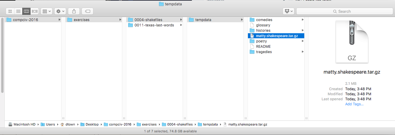Screen dimensions: 395x135
Task: Click 0004-shakefiles in path bar
Action: (x=177, y=124)
